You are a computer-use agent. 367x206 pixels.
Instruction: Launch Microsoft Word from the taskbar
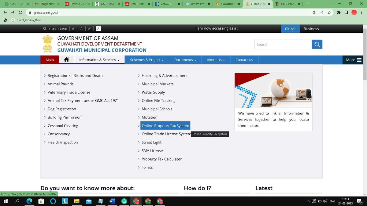point(112,201)
